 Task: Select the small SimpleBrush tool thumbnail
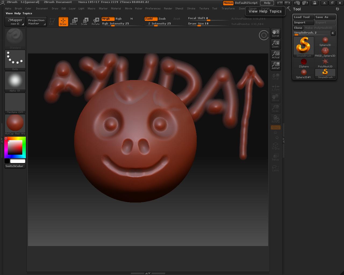325,74
